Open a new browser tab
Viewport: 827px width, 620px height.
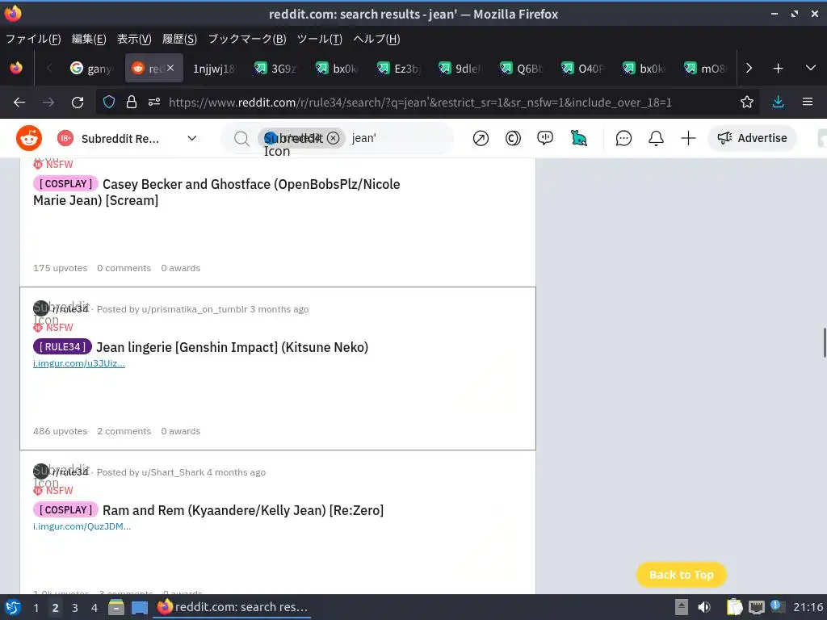coord(778,68)
